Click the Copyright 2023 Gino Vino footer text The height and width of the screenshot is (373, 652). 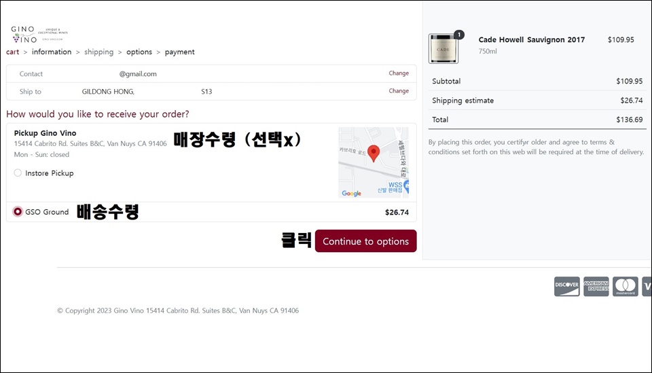click(178, 310)
